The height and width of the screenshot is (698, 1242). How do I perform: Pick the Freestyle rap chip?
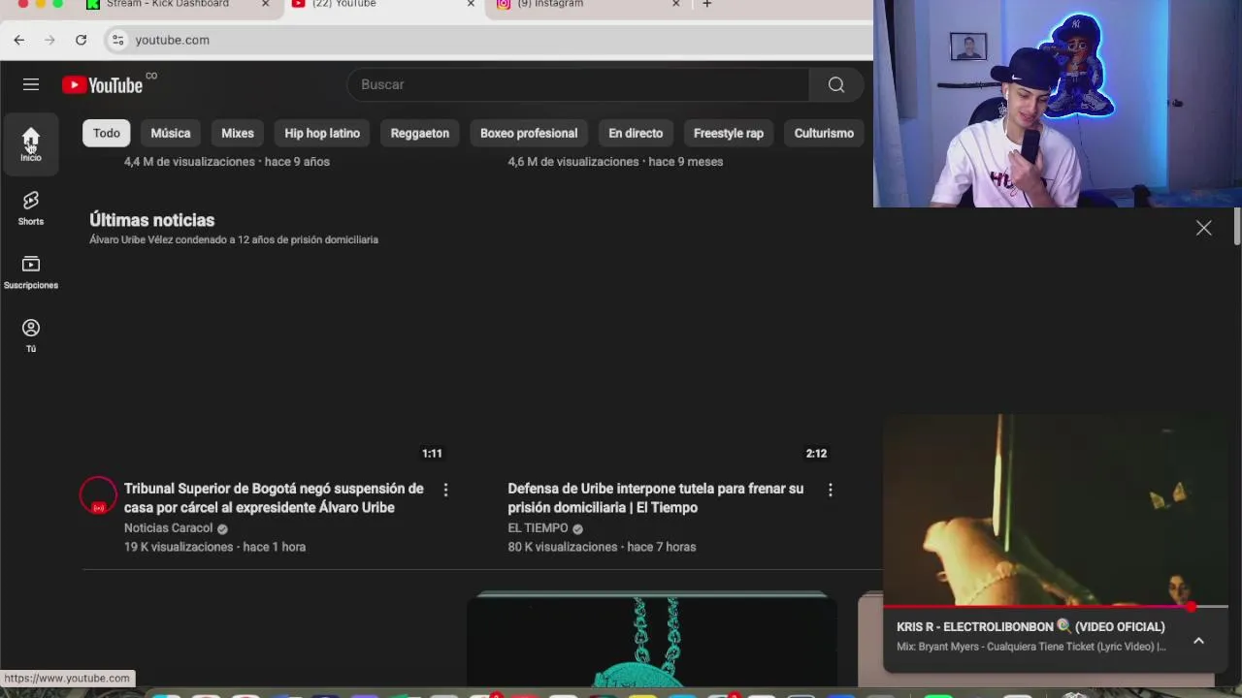729,133
